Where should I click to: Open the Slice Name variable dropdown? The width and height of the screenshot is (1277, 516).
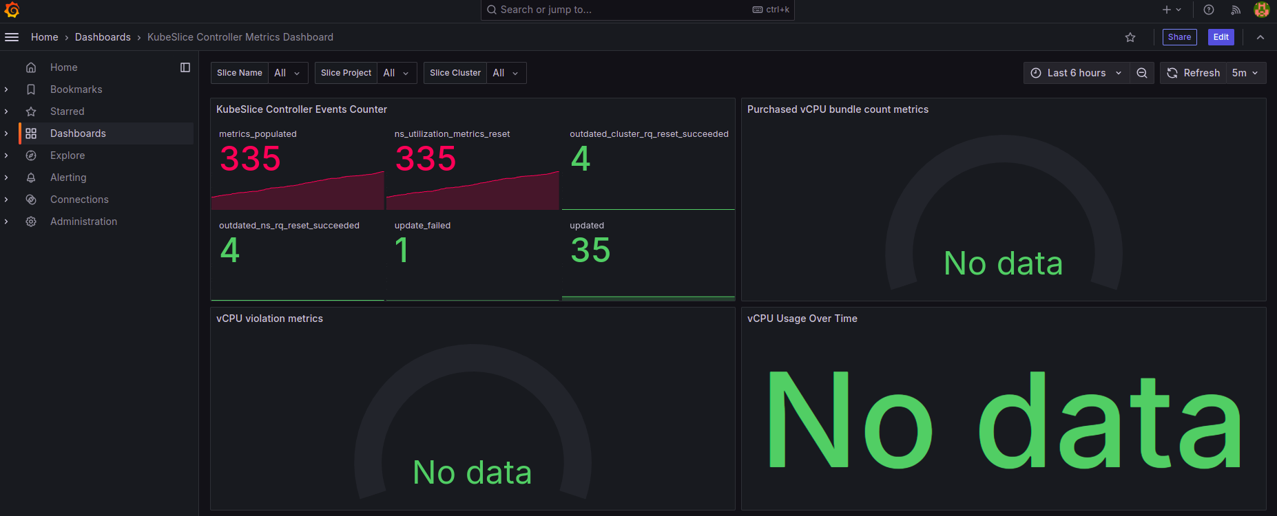pyautogui.click(x=288, y=73)
